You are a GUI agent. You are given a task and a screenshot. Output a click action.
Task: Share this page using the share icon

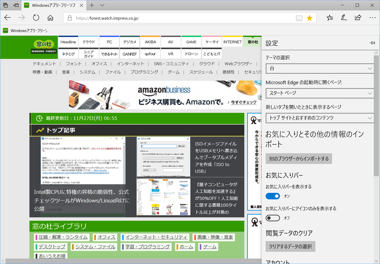(x=358, y=18)
